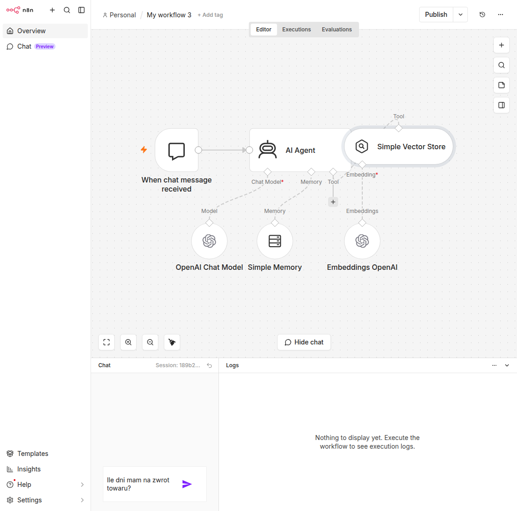Switch to the Executions tab

point(296,29)
